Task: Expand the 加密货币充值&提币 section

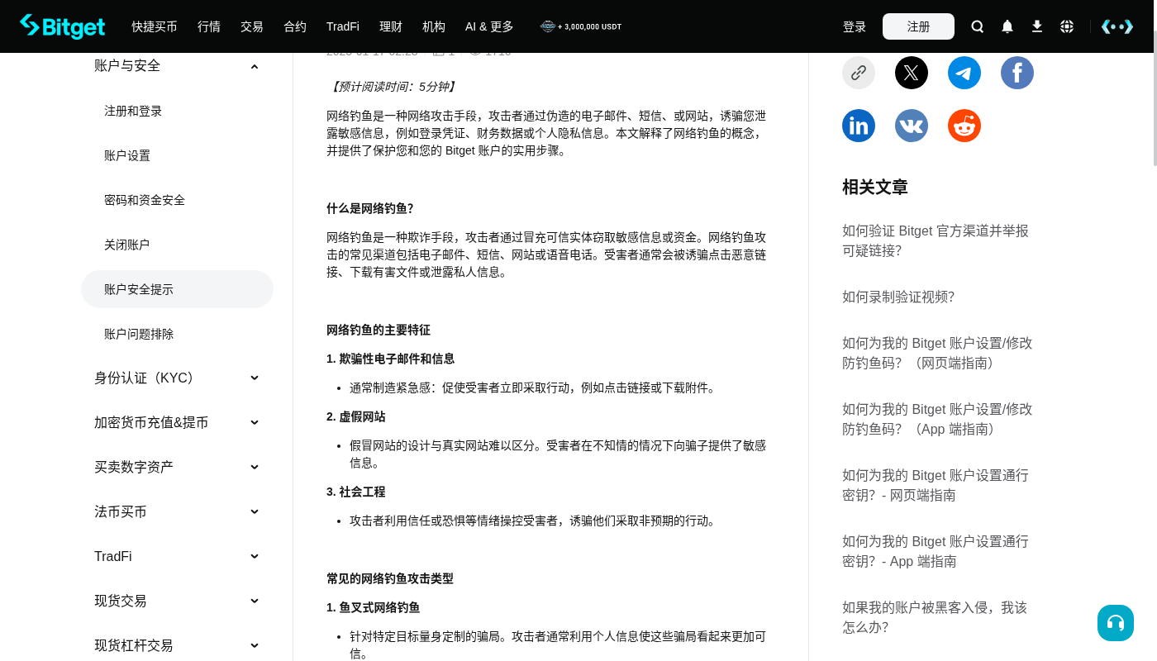Action: [177, 423]
